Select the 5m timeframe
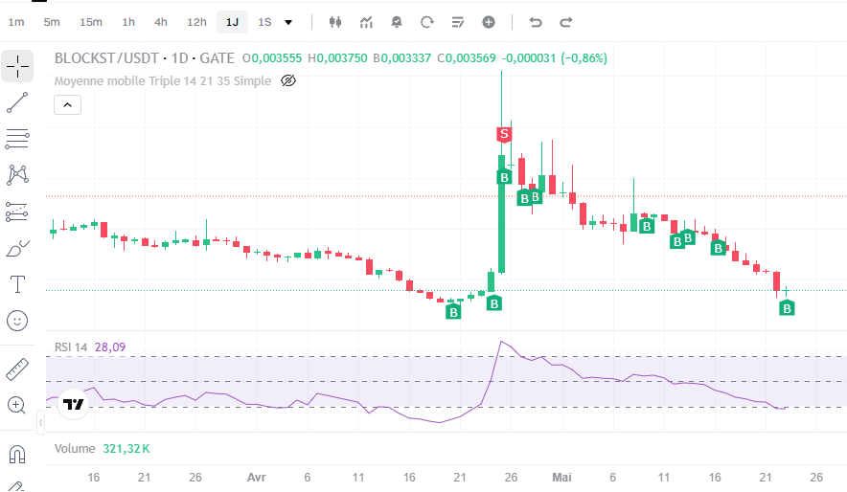Viewport: 847px width, 492px height. coord(52,22)
